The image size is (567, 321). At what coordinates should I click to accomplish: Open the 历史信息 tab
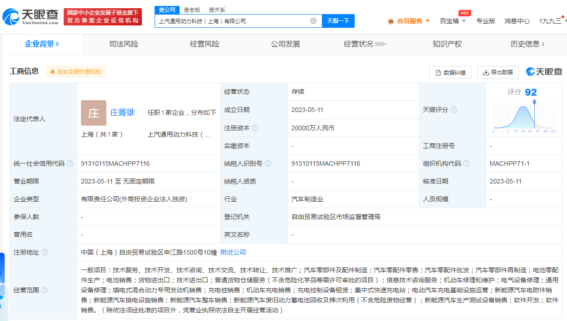pos(527,44)
